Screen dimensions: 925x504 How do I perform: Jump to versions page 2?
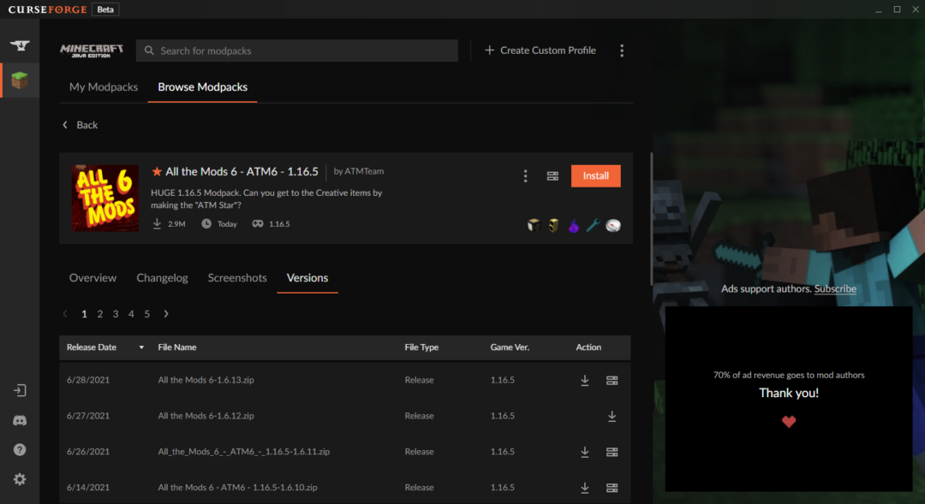coord(99,314)
